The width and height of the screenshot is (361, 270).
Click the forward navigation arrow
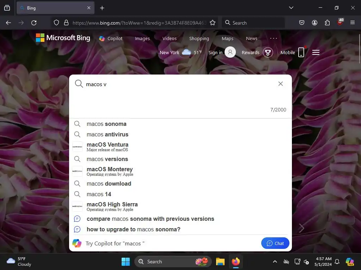click(x=21, y=23)
